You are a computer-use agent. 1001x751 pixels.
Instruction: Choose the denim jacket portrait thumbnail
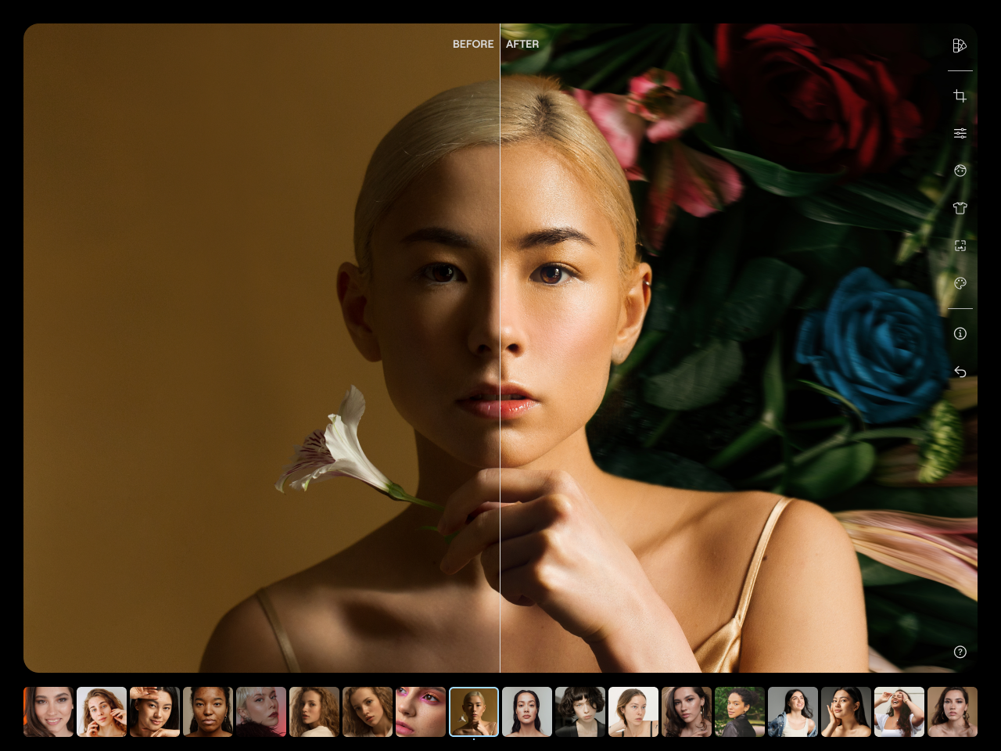pos(793,712)
